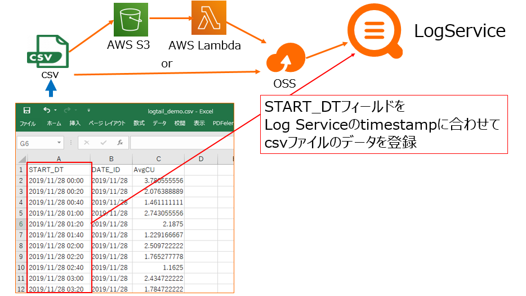526x296 pixels.
Task: Open the 数式 ribbon tab
Action: [139, 124]
